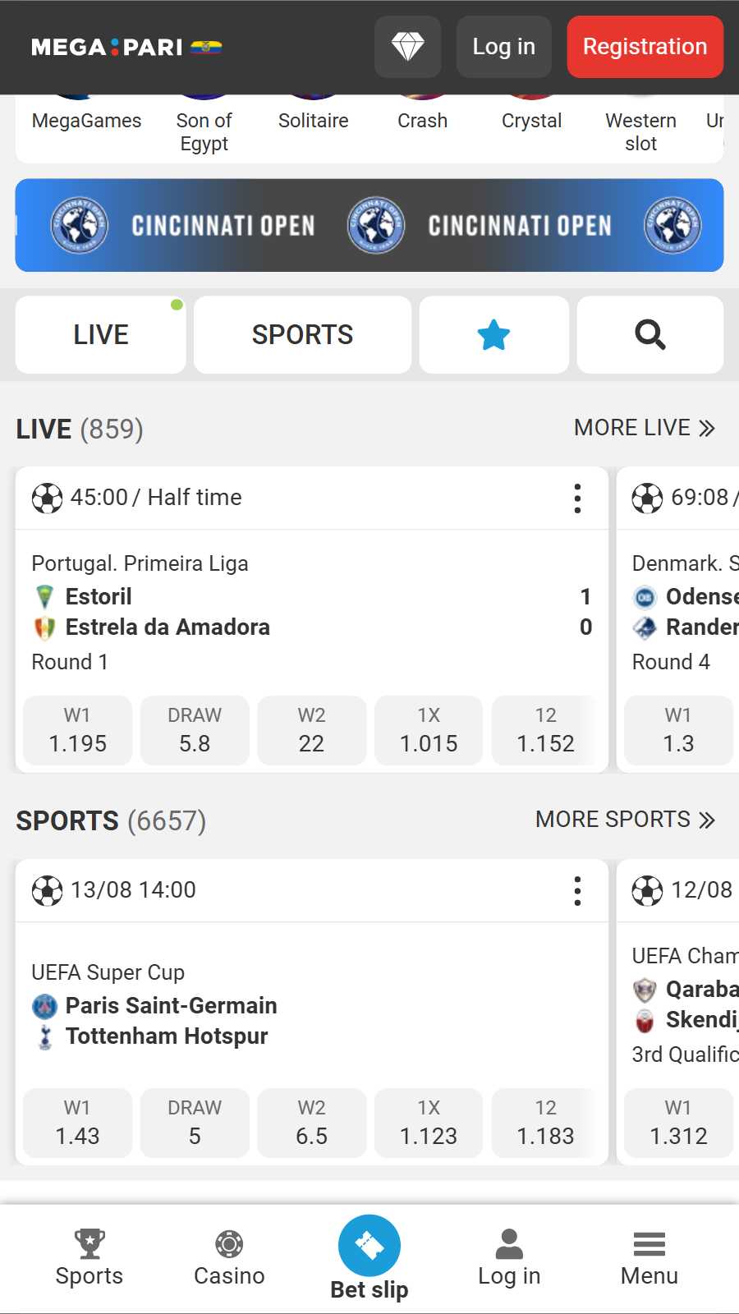Tap the Casino chip icon

[x=229, y=1244]
